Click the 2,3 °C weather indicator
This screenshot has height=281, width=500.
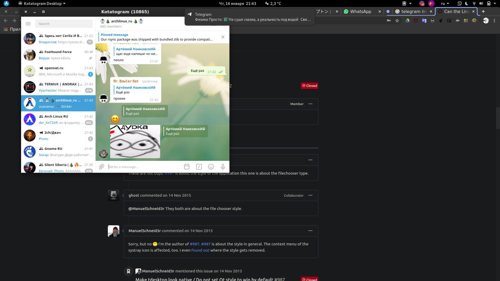[273, 4]
